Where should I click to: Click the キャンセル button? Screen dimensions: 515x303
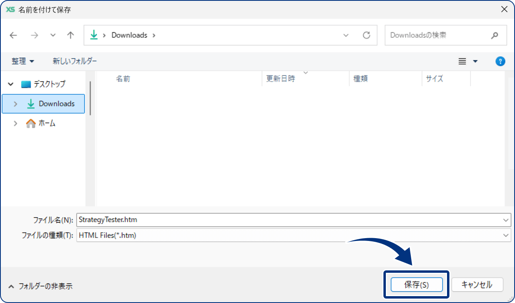477,285
